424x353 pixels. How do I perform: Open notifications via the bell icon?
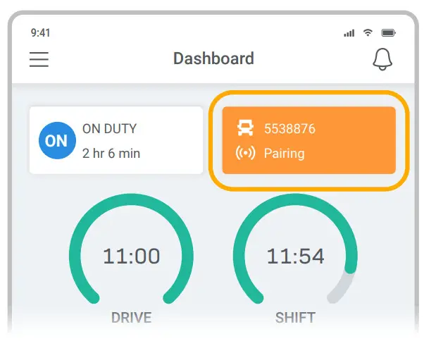[382, 59]
